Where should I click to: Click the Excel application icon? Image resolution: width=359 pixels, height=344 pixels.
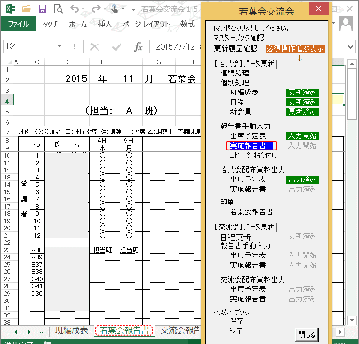point(11,9)
